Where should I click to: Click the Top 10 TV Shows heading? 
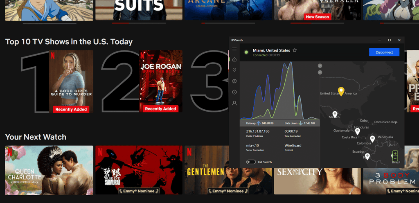[x=69, y=42]
